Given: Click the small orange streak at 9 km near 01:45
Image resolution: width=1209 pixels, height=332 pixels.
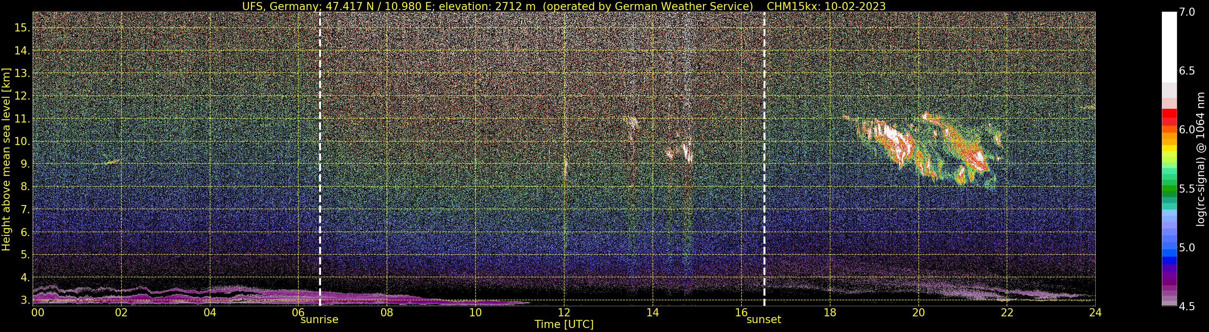Looking at the screenshot, I should click(111, 162).
